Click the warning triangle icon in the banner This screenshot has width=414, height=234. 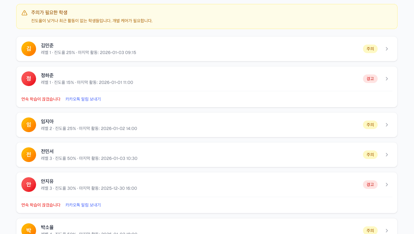(24, 13)
